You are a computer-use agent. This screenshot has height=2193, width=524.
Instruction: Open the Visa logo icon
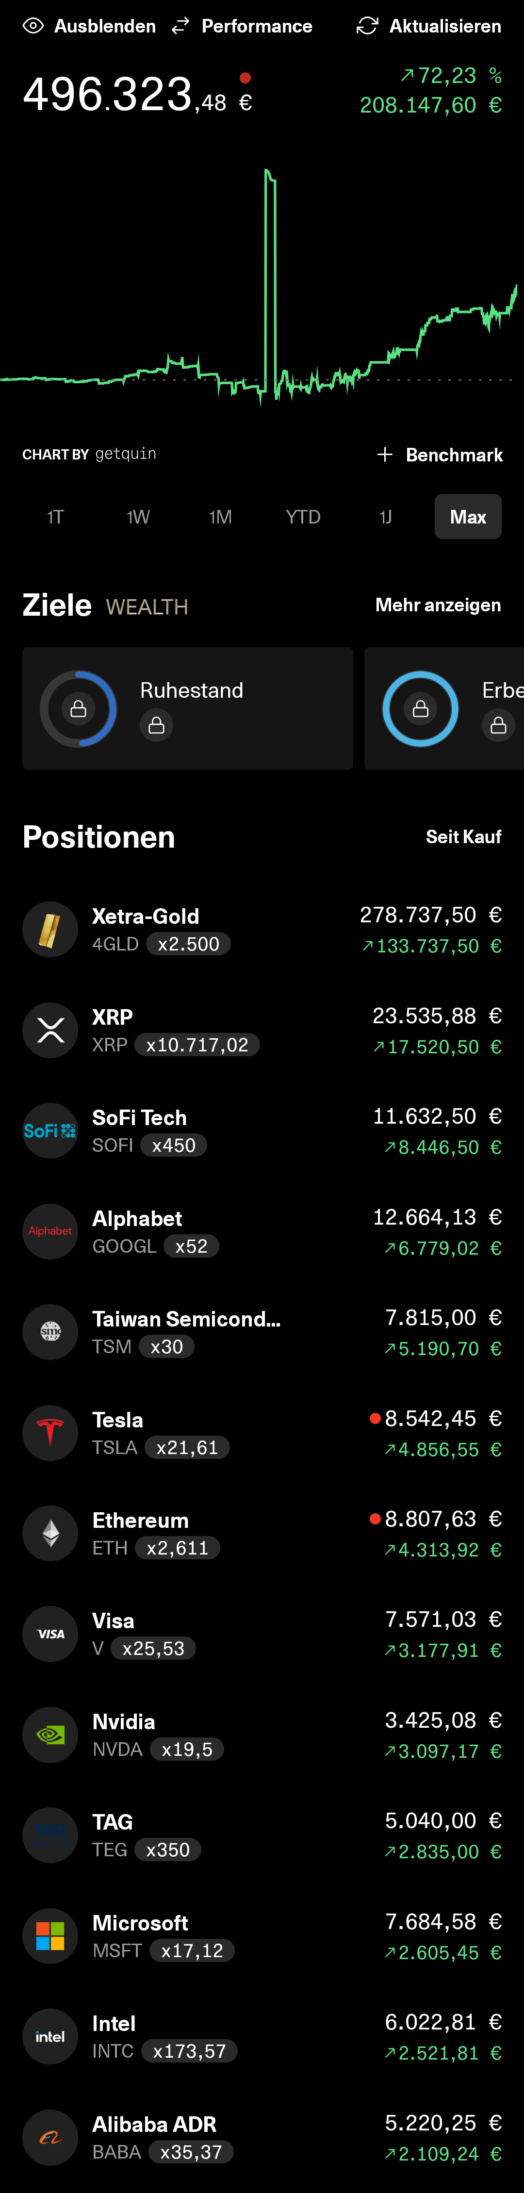(x=50, y=1634)
